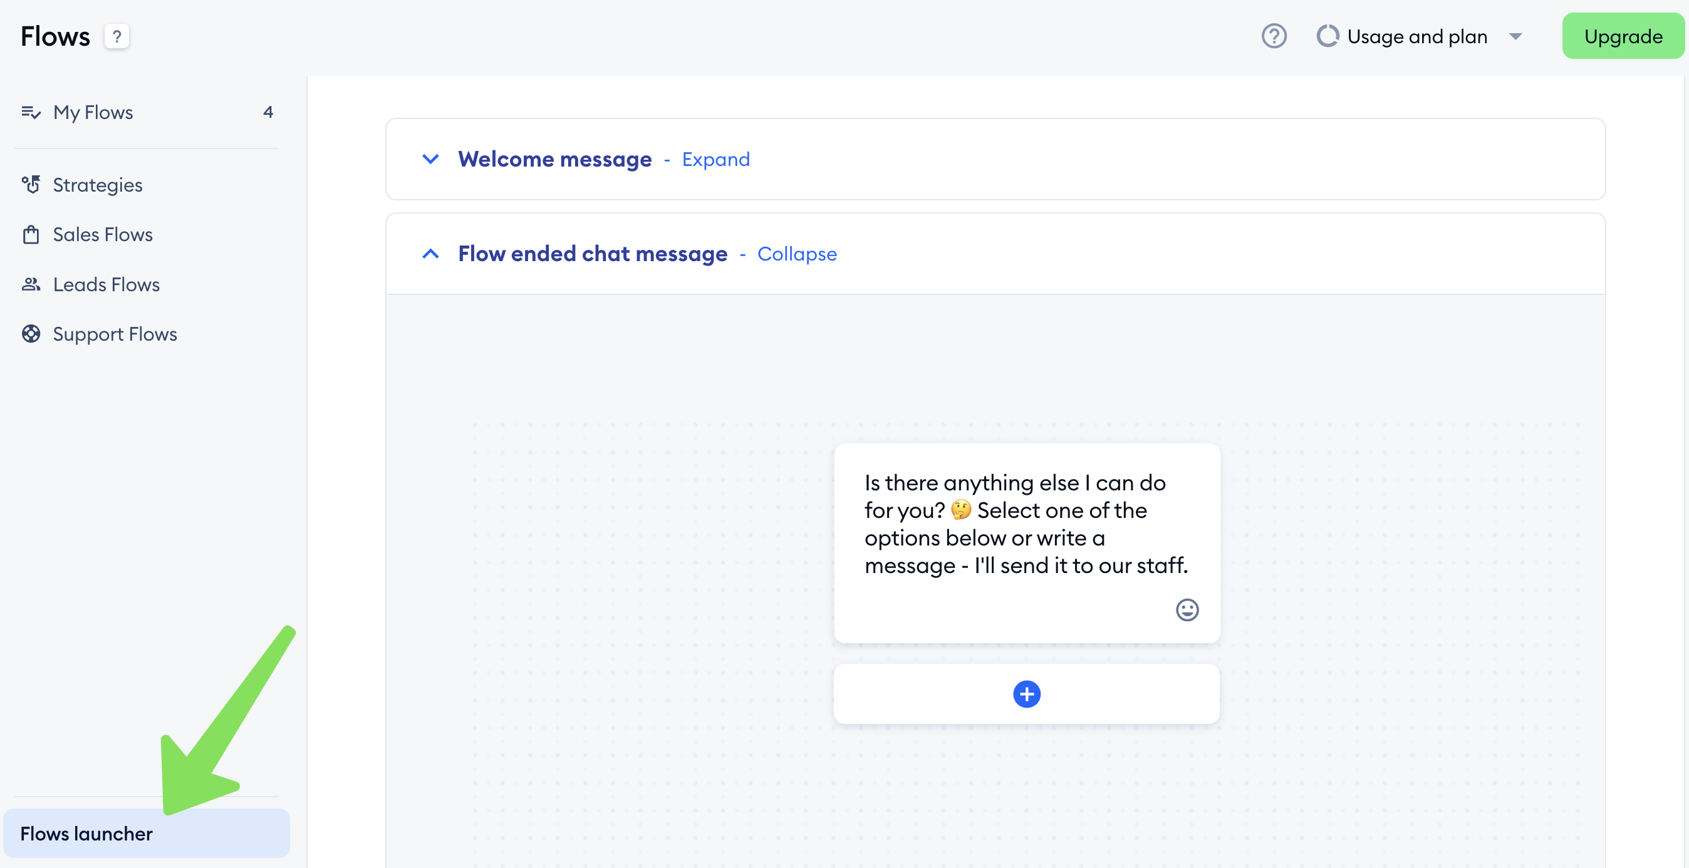Click the Leads Flows people icon
The height and width of the screenshot is (868, 1689).
(31, 284)
